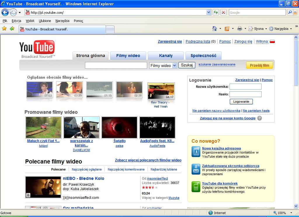
Task: Open the Narzędzia menu in menu bar
Action: pos(62,21)
